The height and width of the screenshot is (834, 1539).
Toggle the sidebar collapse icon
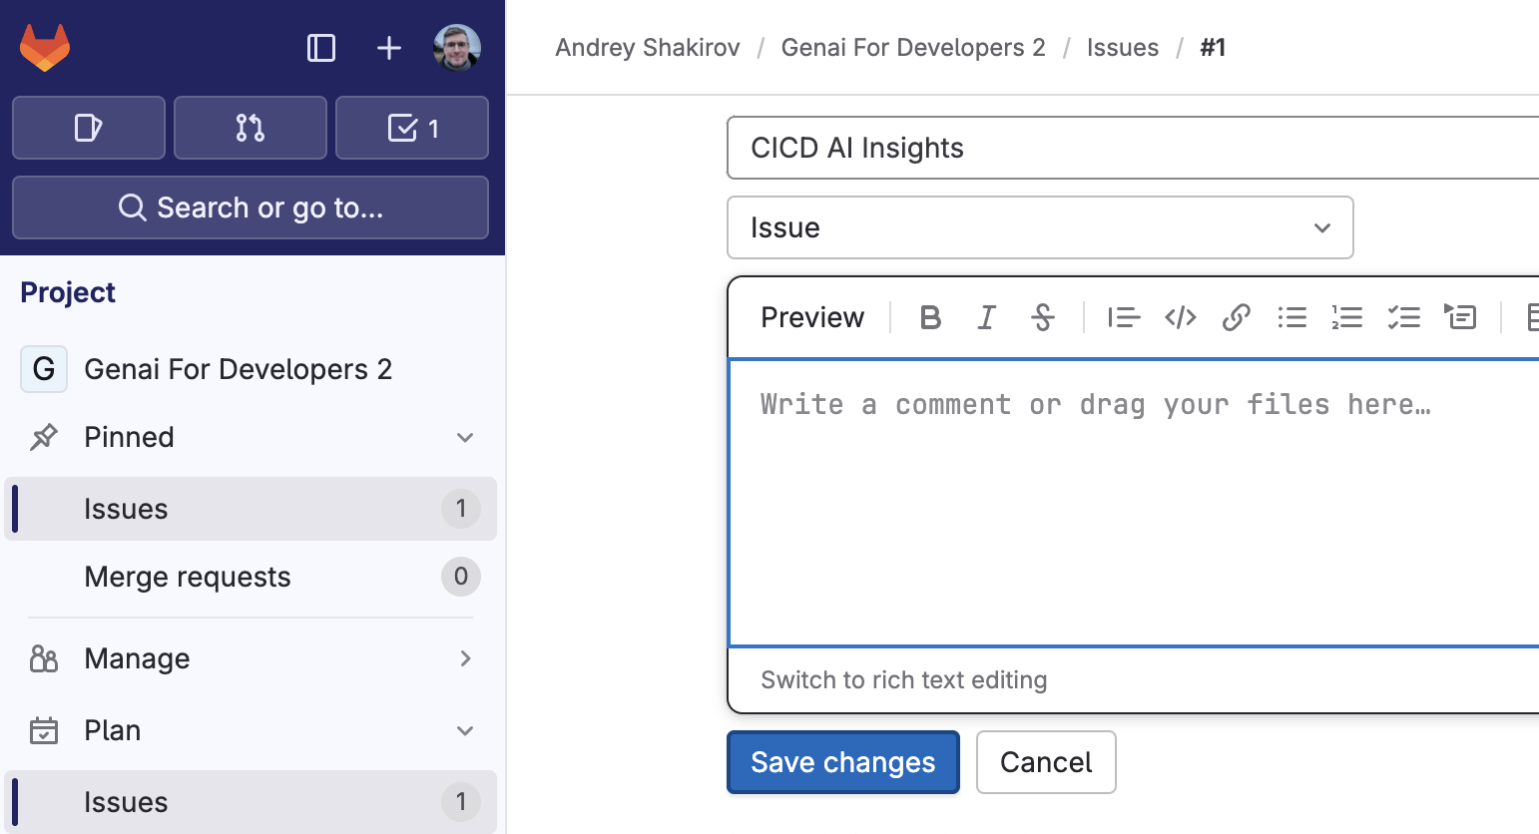321,48
